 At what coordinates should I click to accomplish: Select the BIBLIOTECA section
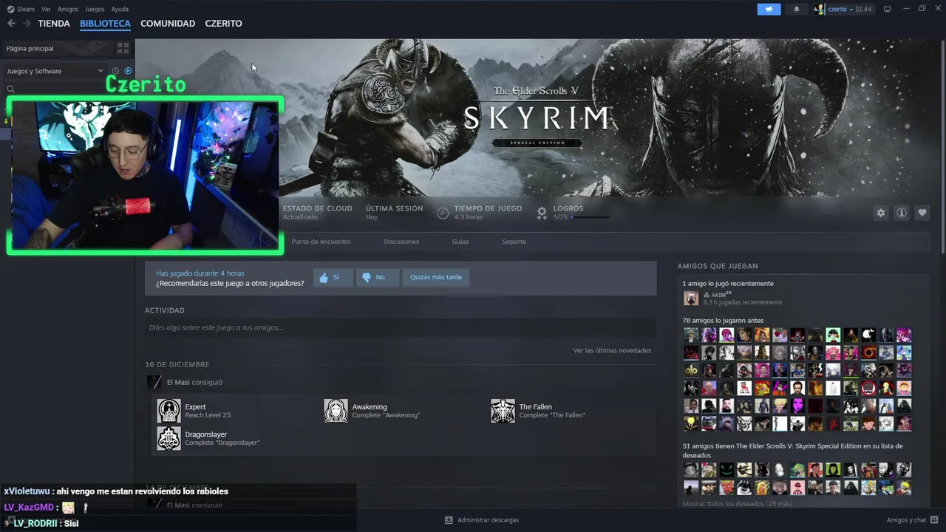pyautogui.click(x=105, y=24)
